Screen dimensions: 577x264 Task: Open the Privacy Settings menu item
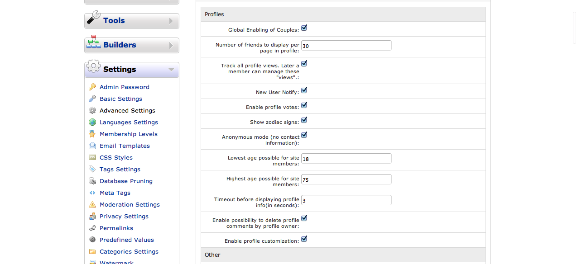tap(124, 216)
